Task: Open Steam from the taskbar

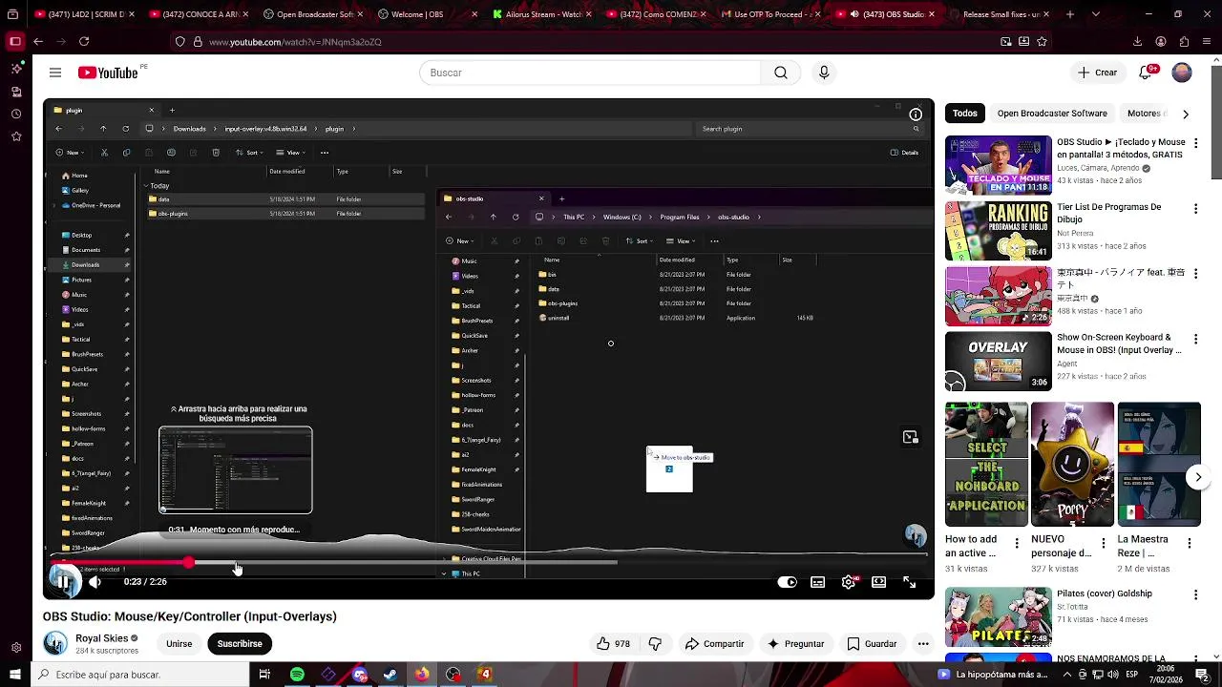Action: pyautogui.click(x=390, y=675)
